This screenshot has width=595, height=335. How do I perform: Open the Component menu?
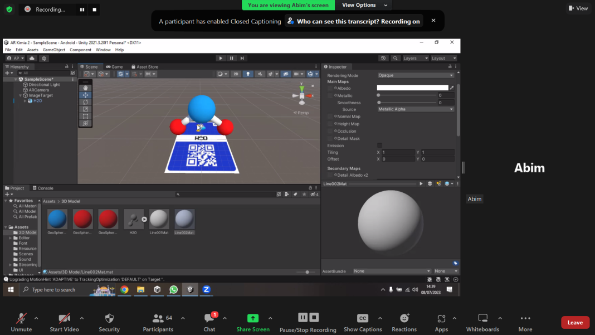(x=80, y=50)
